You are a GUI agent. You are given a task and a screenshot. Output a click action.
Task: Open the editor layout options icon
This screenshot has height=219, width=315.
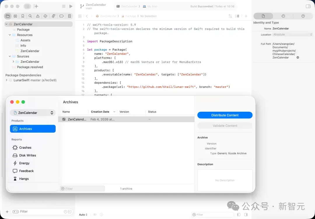pos(237,16)
